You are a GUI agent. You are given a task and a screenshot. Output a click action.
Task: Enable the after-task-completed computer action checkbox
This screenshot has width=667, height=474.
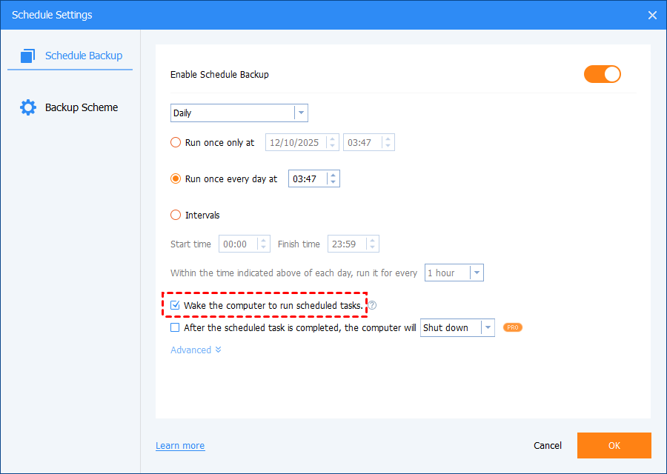175,327
